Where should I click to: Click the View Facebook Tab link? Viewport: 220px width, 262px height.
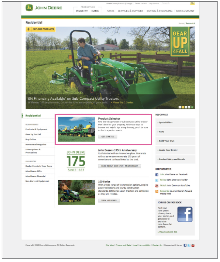pos(167,232)
